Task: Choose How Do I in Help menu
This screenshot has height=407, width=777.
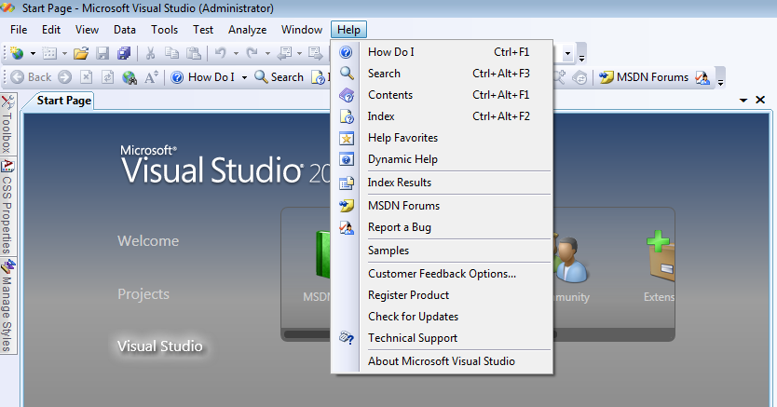Action: (442, 52)
